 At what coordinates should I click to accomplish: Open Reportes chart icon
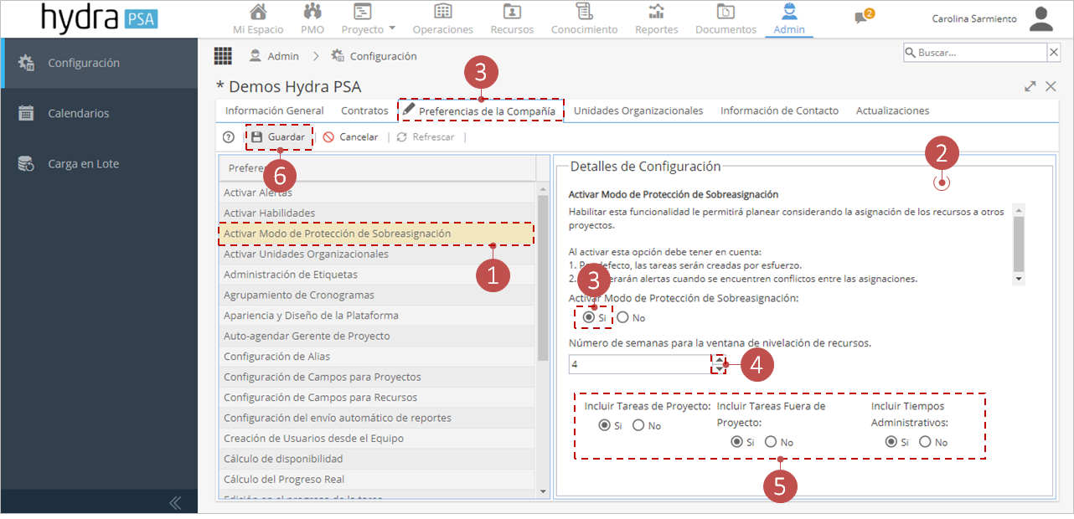coord(657,12)
